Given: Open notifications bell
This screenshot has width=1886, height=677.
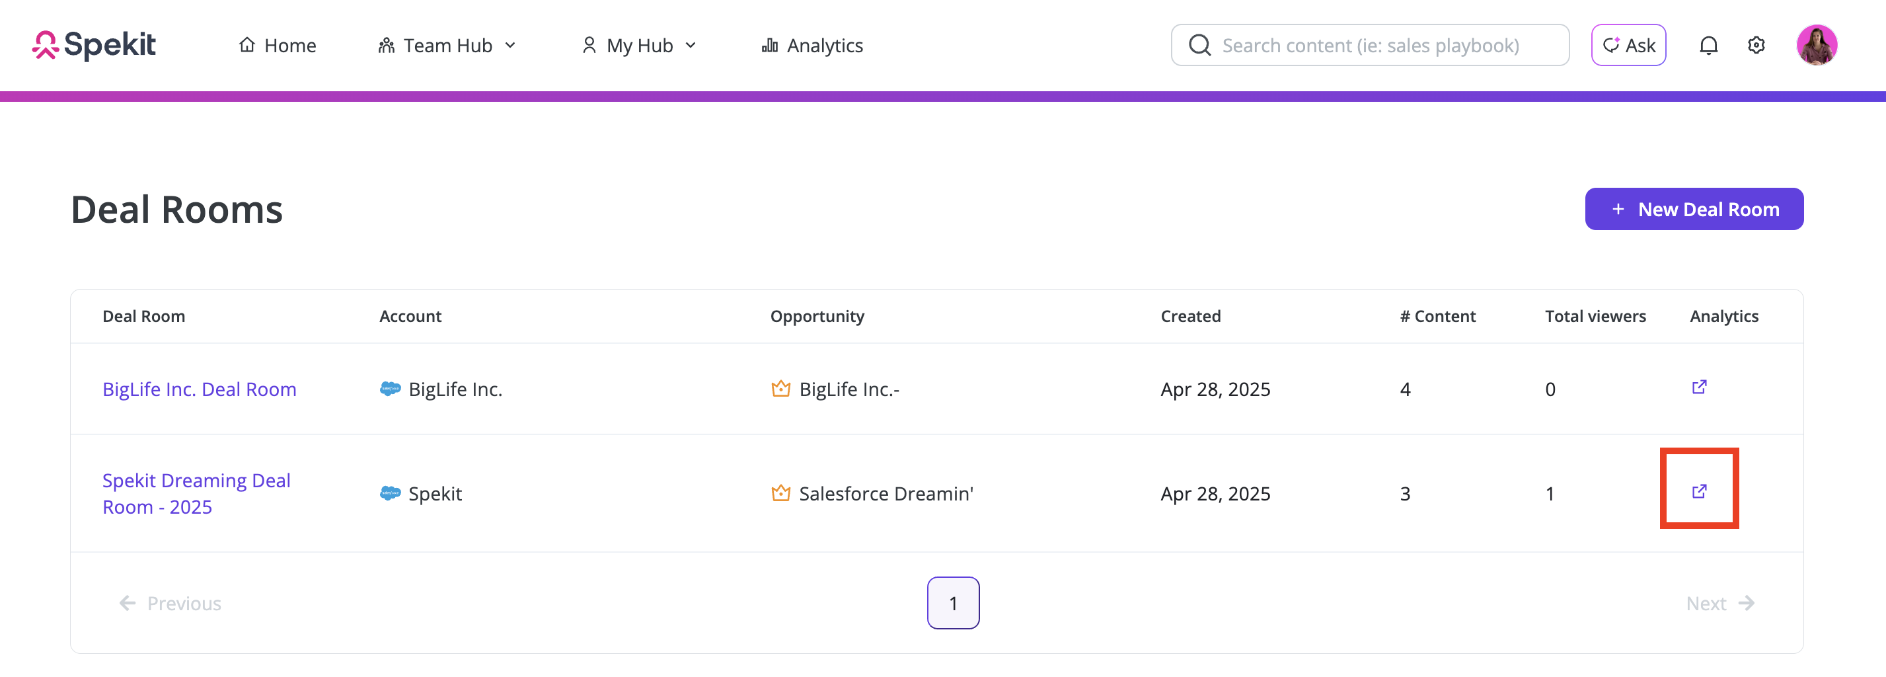Looking at the screenshot, I should tap(1708, 46).
